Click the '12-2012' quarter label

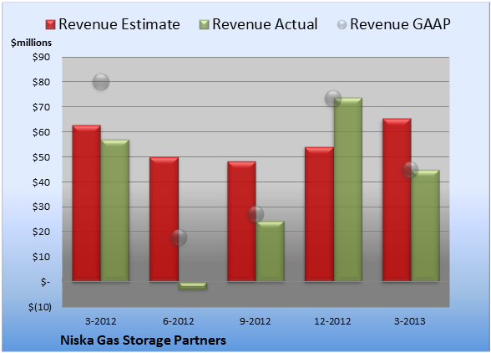click(332, 321)
